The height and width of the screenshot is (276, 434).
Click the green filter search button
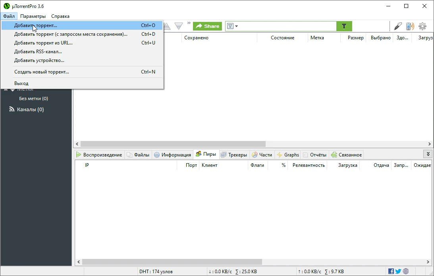tap(344, 26)
